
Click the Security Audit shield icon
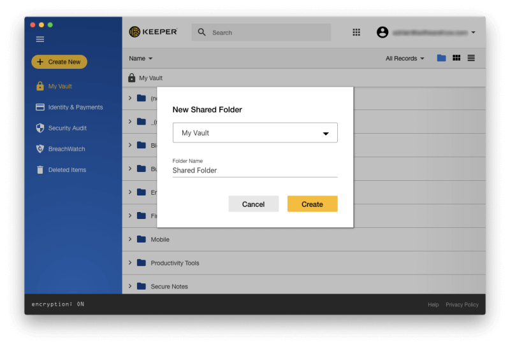point(40,128)
